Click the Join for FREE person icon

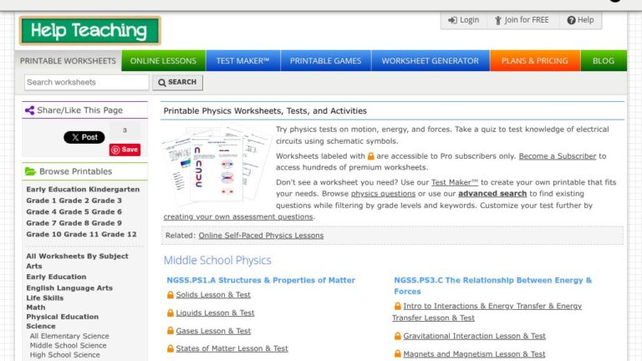498,20
